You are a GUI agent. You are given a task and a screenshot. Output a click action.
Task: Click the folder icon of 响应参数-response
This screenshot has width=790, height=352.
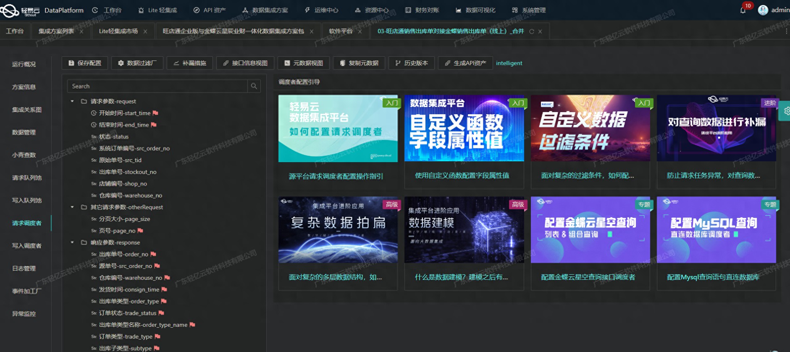(84, 242)
